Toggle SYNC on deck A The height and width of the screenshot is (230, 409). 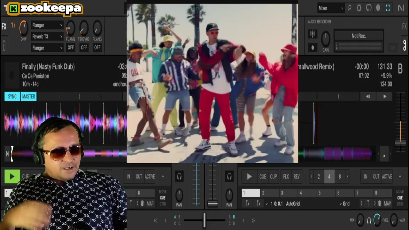12,96
